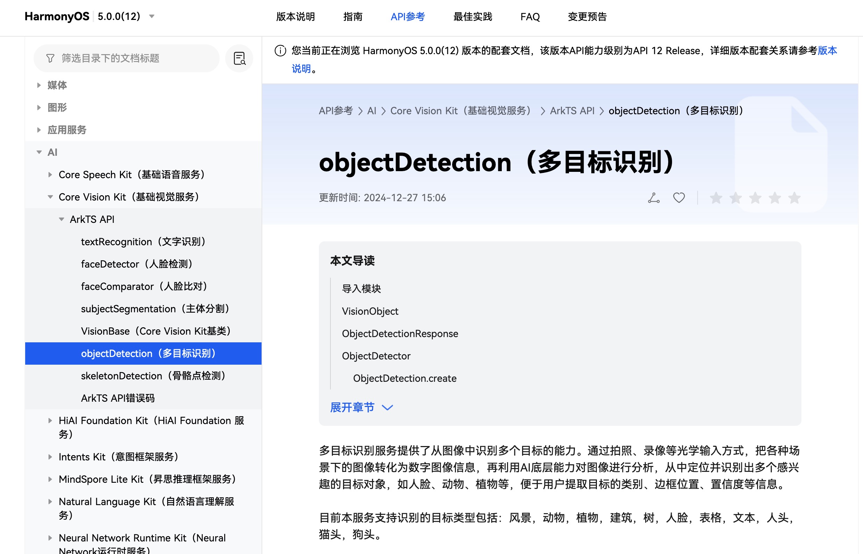Expand the Intents Kit tree node
The image size is (863, 554).
pos(50,457)
